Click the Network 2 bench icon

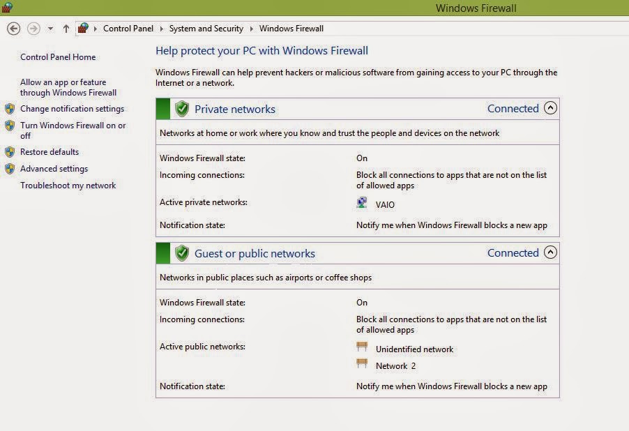click(x=362, y=363)
